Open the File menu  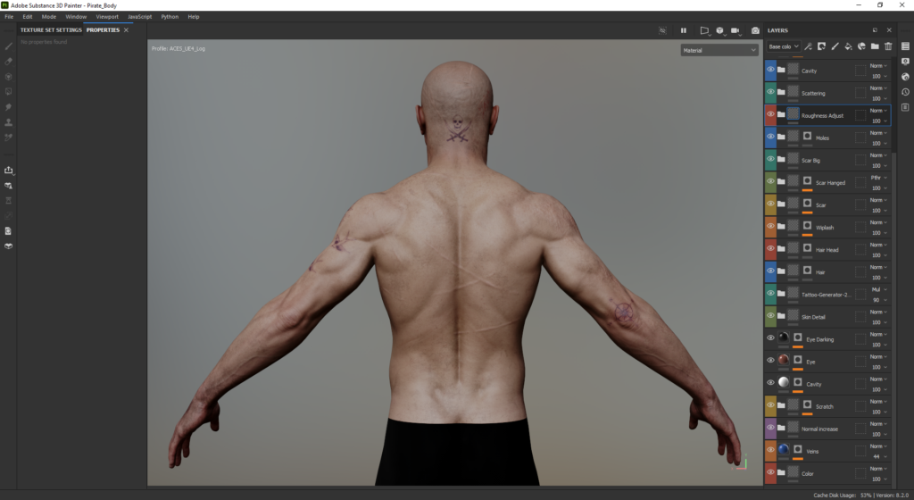9,17
